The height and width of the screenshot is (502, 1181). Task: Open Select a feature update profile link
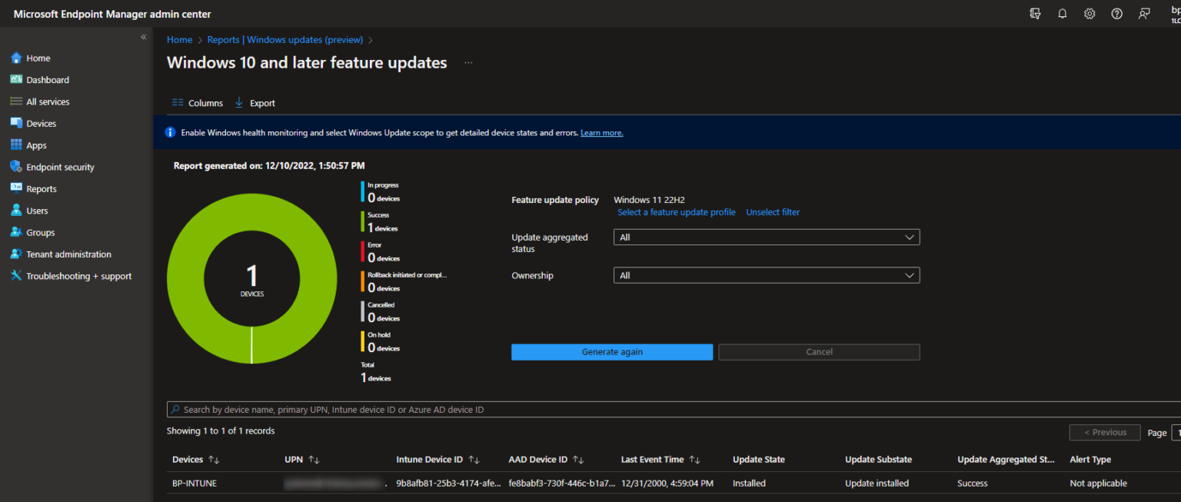(676, 211)
